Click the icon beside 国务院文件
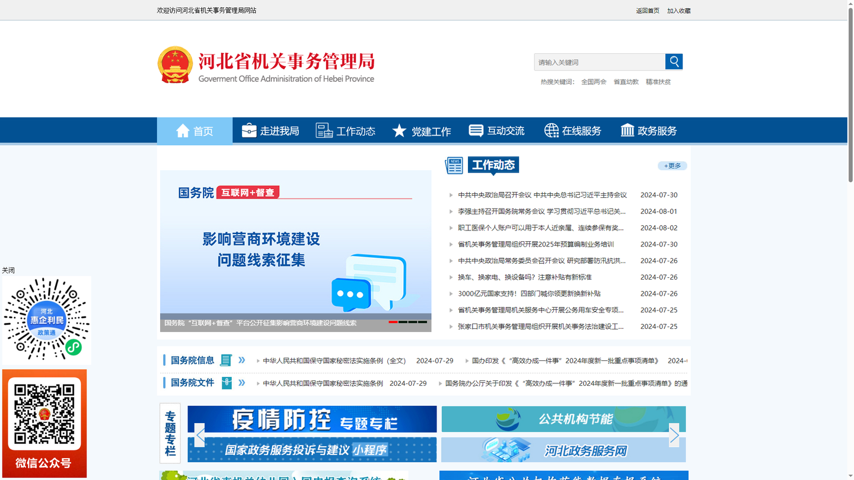The height and width of the screenshot is (480, 854). pos(227,383)
